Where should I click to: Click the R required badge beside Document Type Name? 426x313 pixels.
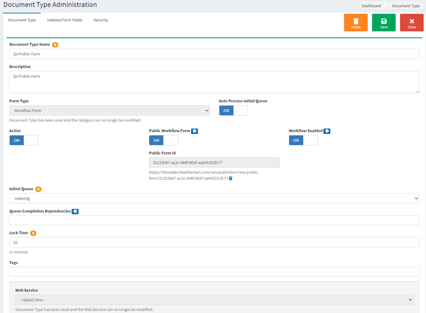pos(55,45)
